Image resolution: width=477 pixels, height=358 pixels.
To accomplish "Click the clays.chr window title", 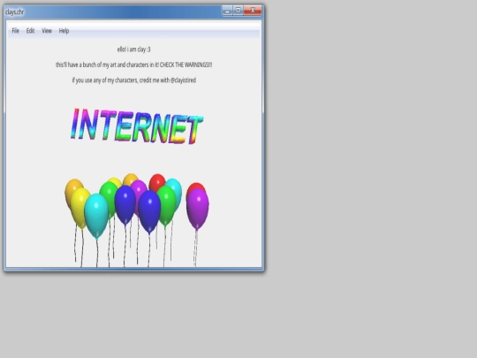I will [x=14, y=12].
